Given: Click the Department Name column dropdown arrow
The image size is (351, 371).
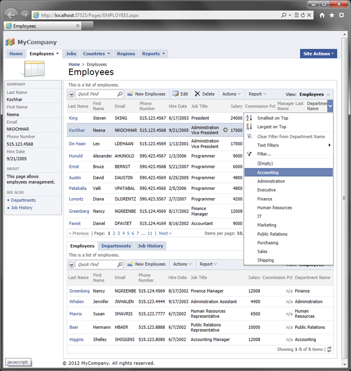Looking at the screenshot, I should point(330,106).
